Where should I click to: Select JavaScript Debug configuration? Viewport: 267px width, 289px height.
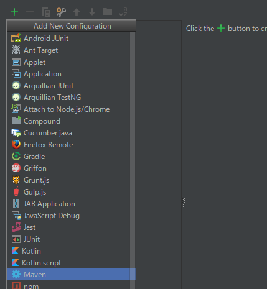point(68,216)
